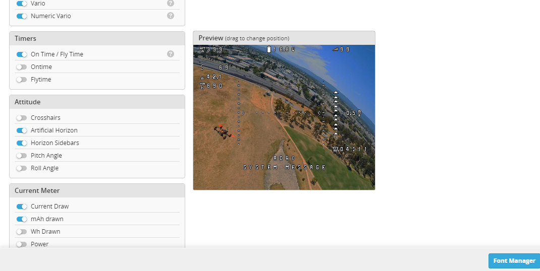
Task: Click the Current Meter section header
Action: 97,190
